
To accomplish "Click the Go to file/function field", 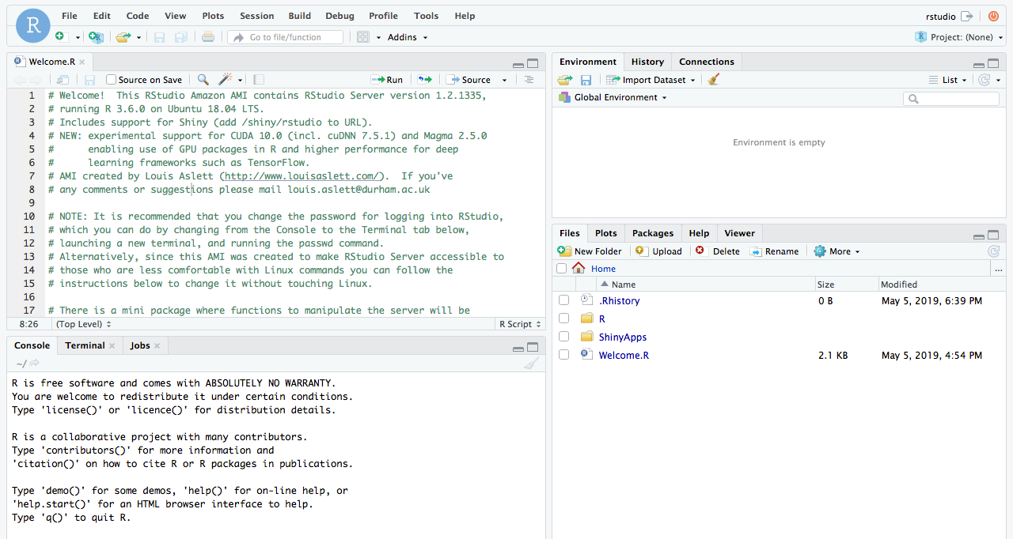I will (x=286, y=37).
